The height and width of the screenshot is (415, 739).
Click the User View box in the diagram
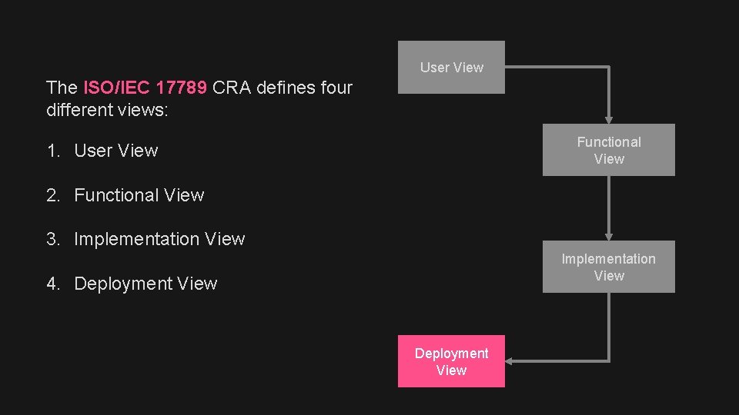click(x=451, y=68)
